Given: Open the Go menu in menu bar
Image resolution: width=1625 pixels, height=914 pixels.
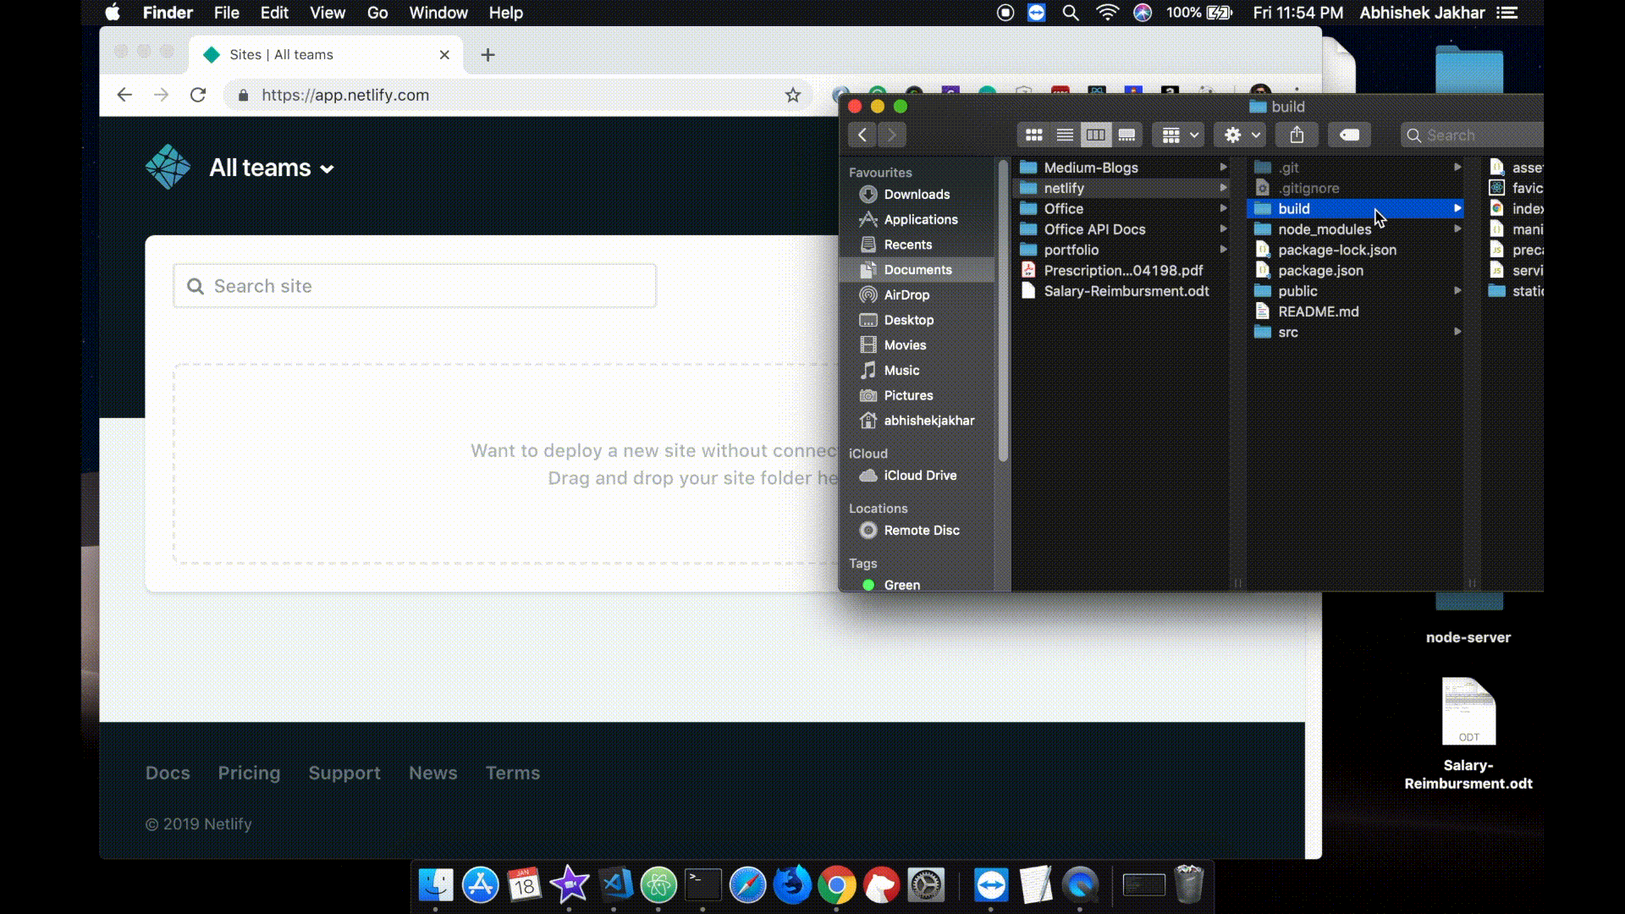Looking at the screenshot, I should click(377, 13).
